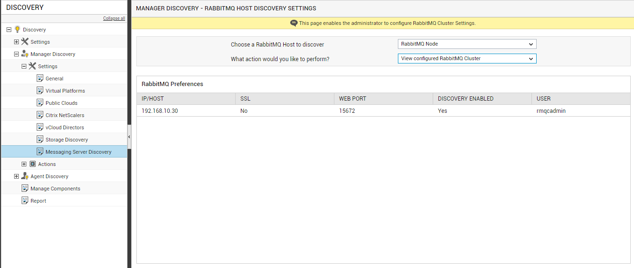Click the General page icon
The width and height of the screenshot is (634, 268).
click(40, 78)
